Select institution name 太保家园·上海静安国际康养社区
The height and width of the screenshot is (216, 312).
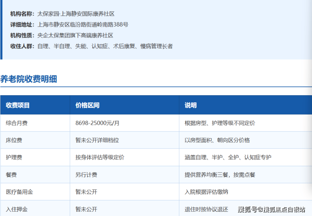(76, 14)
